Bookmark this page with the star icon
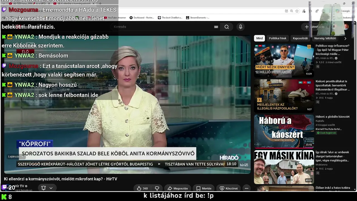The image size is (357, 201). pyautogui.click(x=297, y=11)
